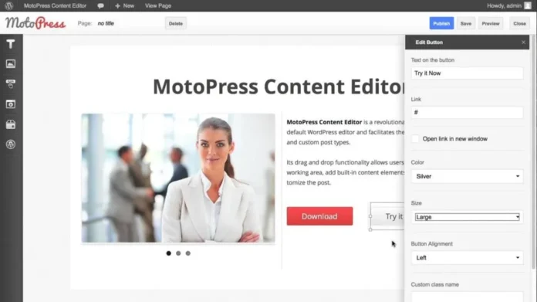Go to first slide using slider dot
The width and height of the screenshot is (537, 302).
168,253
